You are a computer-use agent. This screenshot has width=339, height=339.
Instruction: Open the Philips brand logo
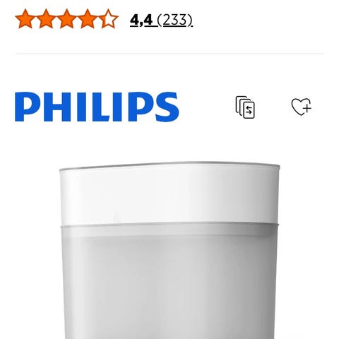pyautogui.click(x=97, y=107)
